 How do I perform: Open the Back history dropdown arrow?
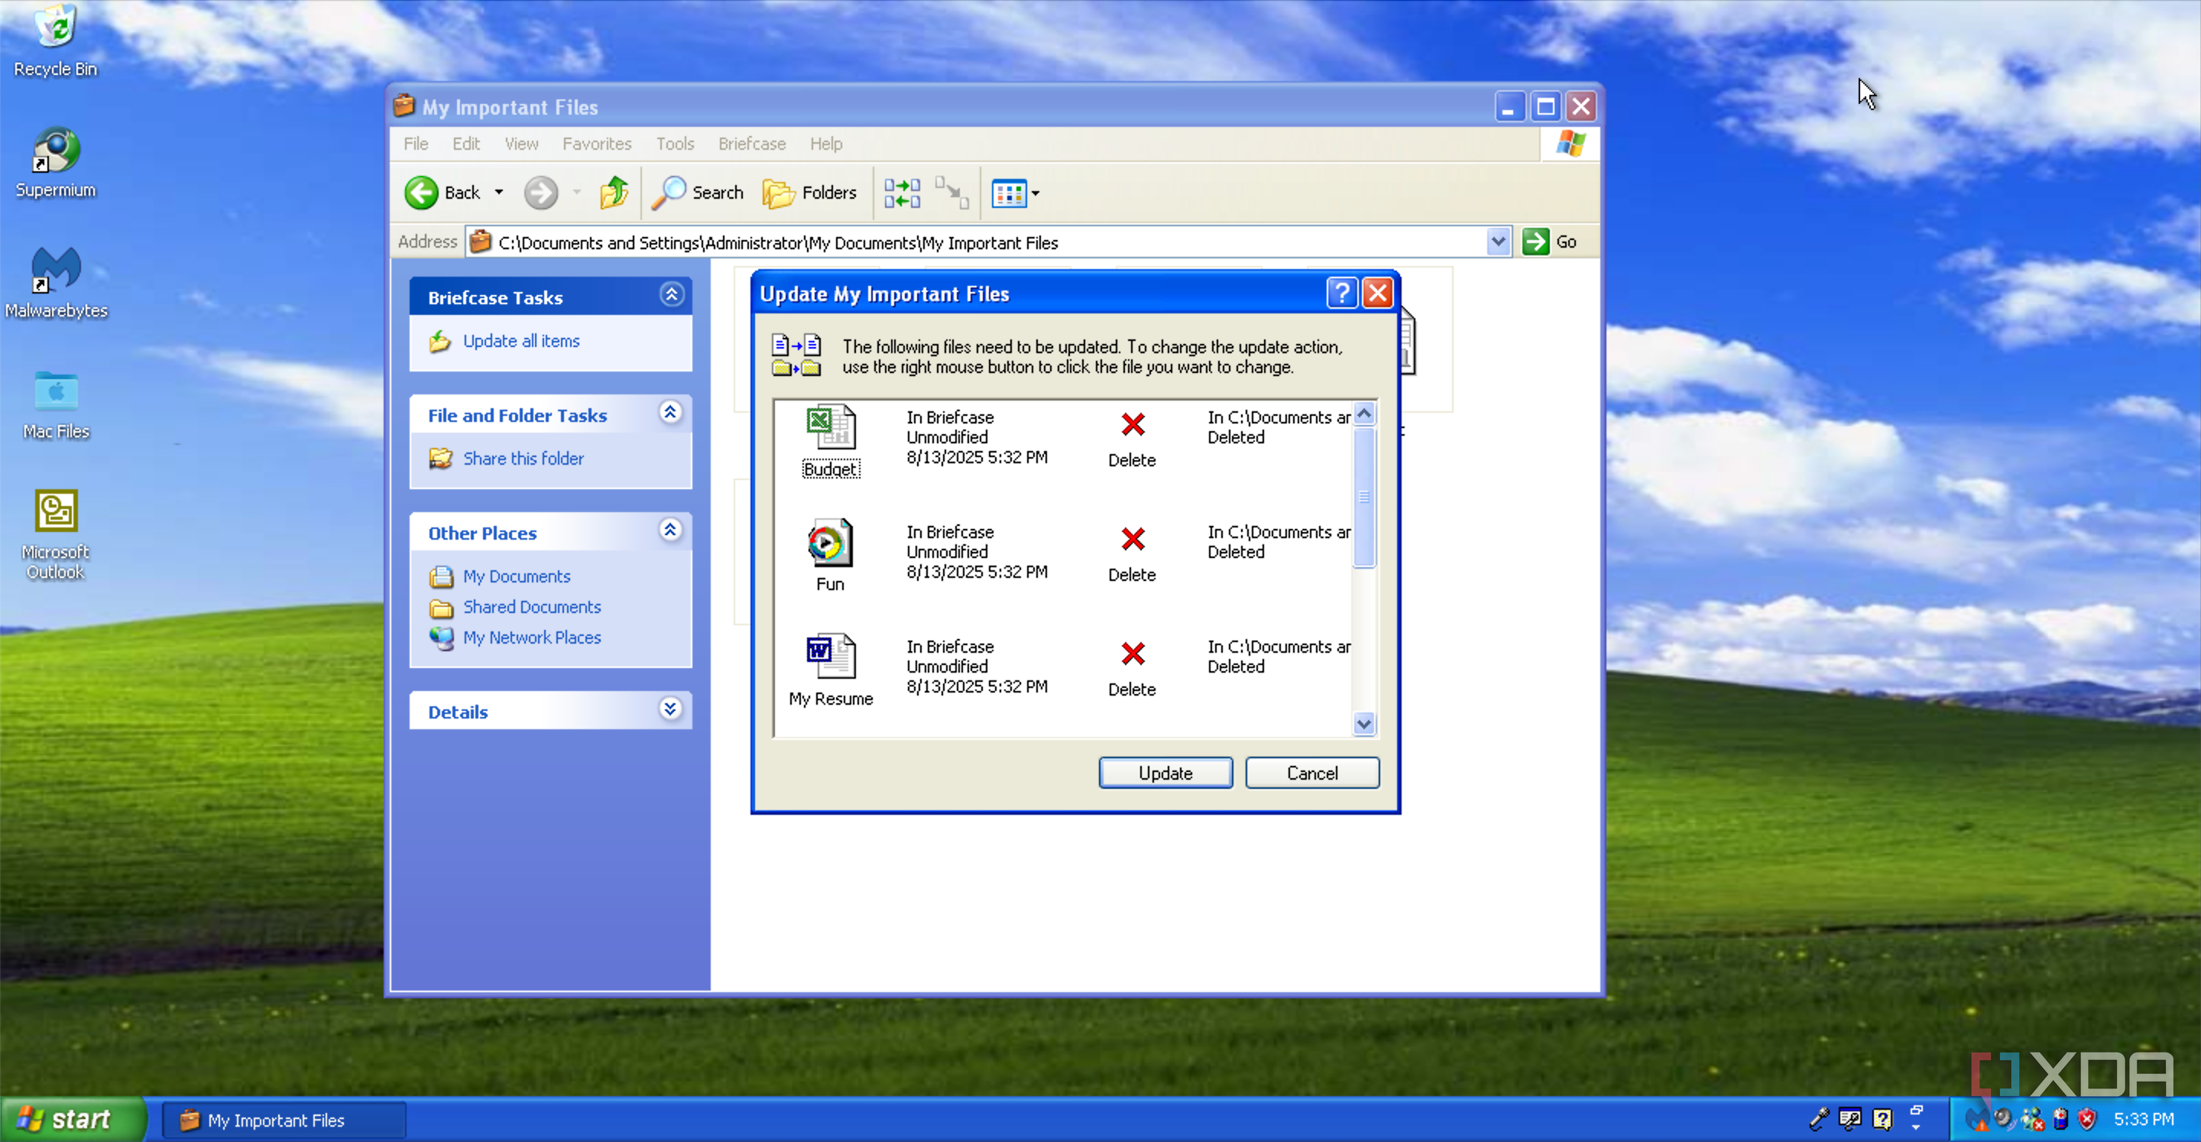point(499,193)
